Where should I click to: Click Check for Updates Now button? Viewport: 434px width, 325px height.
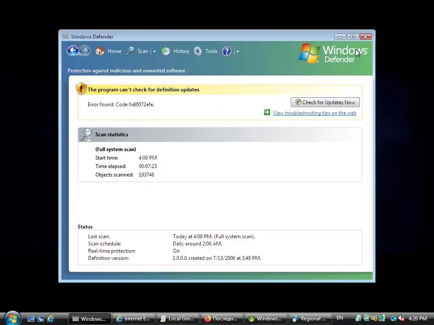click(325, 102)
